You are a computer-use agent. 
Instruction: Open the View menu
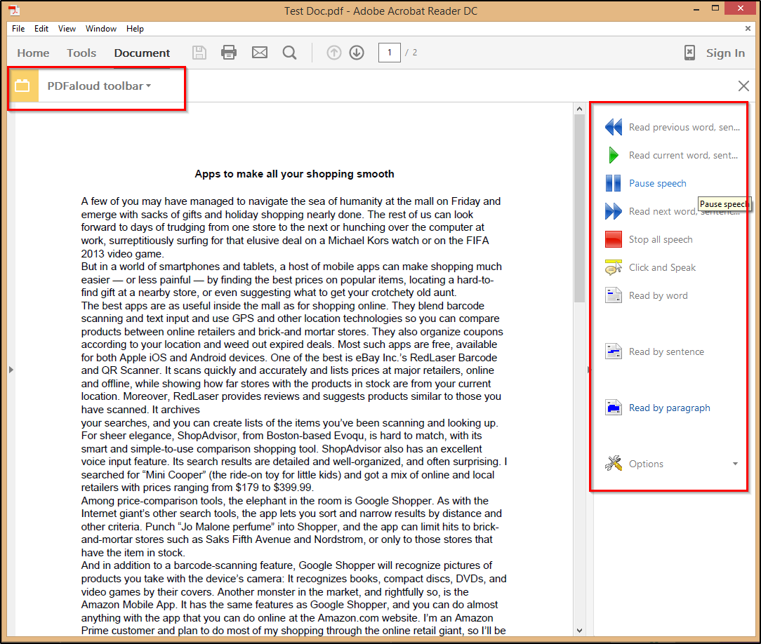pos(67,29)
